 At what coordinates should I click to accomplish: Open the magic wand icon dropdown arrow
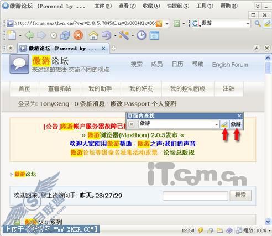tap(133, 35)
